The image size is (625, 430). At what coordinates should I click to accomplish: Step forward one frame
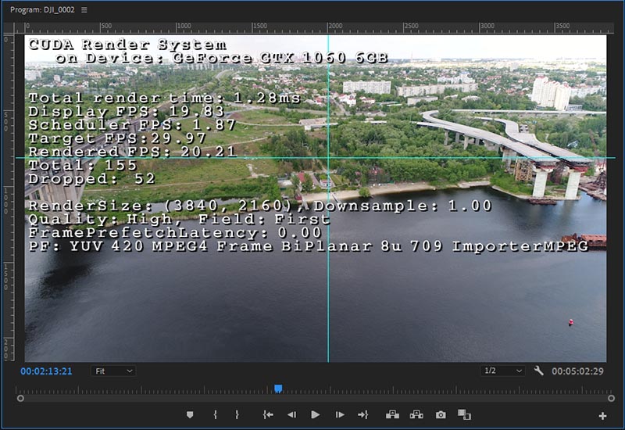(x=339, y=415)
